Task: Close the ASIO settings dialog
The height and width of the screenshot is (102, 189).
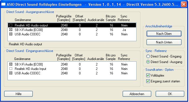Action: 184,4
